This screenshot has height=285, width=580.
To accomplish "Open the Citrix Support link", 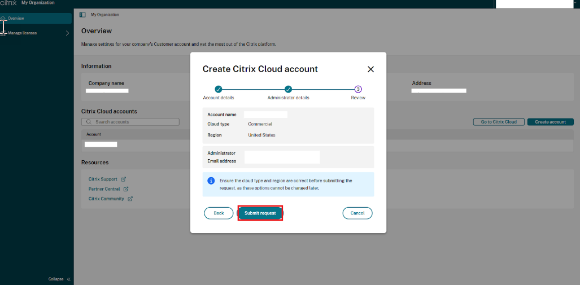I will click(103, 179).
